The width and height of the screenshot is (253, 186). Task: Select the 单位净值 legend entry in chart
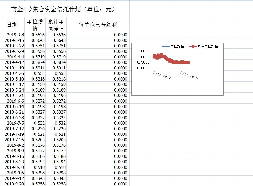point(173,47)
